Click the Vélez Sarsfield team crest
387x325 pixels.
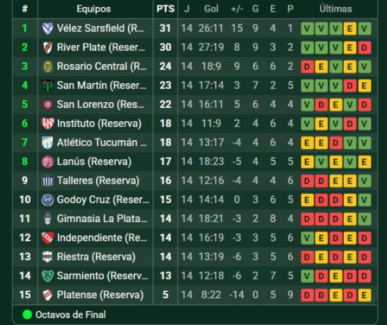47,29
